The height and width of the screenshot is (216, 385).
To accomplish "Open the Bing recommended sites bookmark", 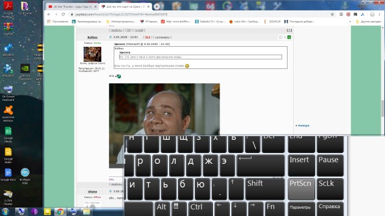I will 87,22.
